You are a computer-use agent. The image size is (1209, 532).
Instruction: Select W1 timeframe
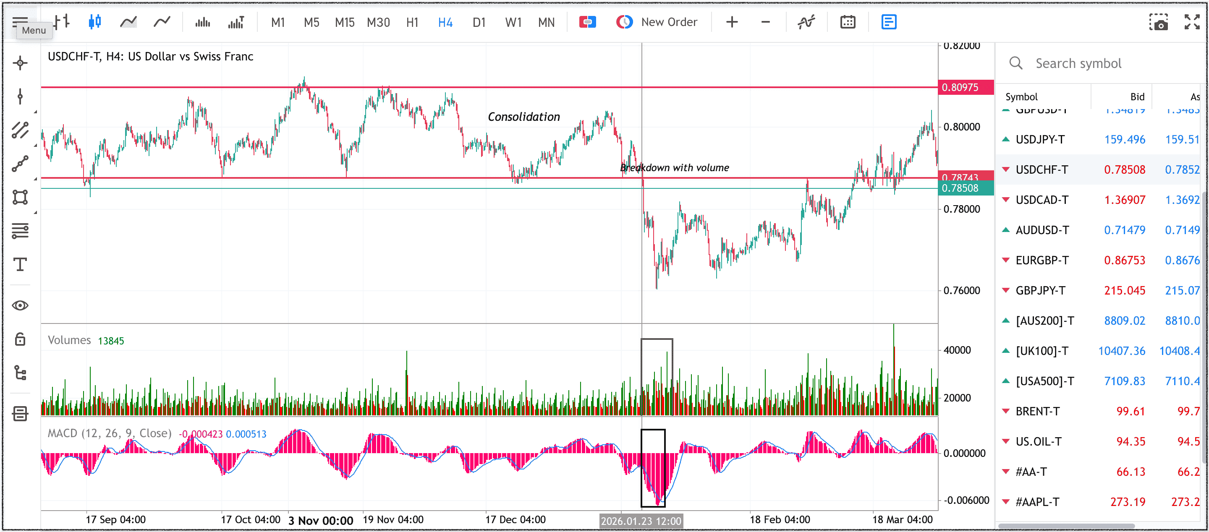(513, 22)
